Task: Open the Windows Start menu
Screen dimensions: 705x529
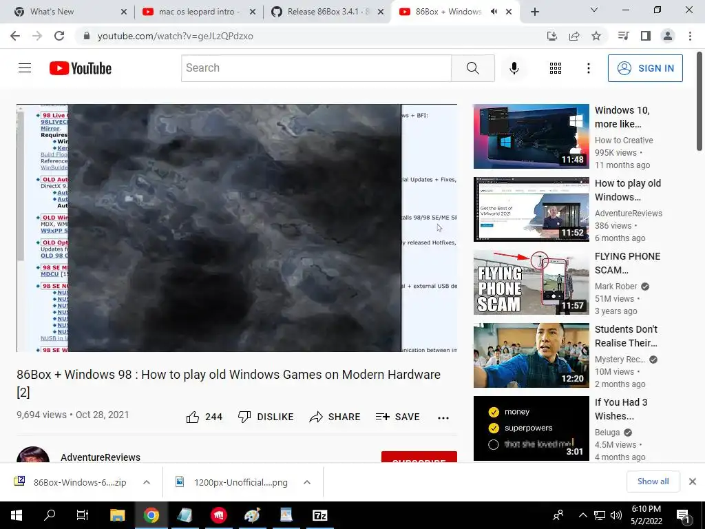Action: point(17,515)
